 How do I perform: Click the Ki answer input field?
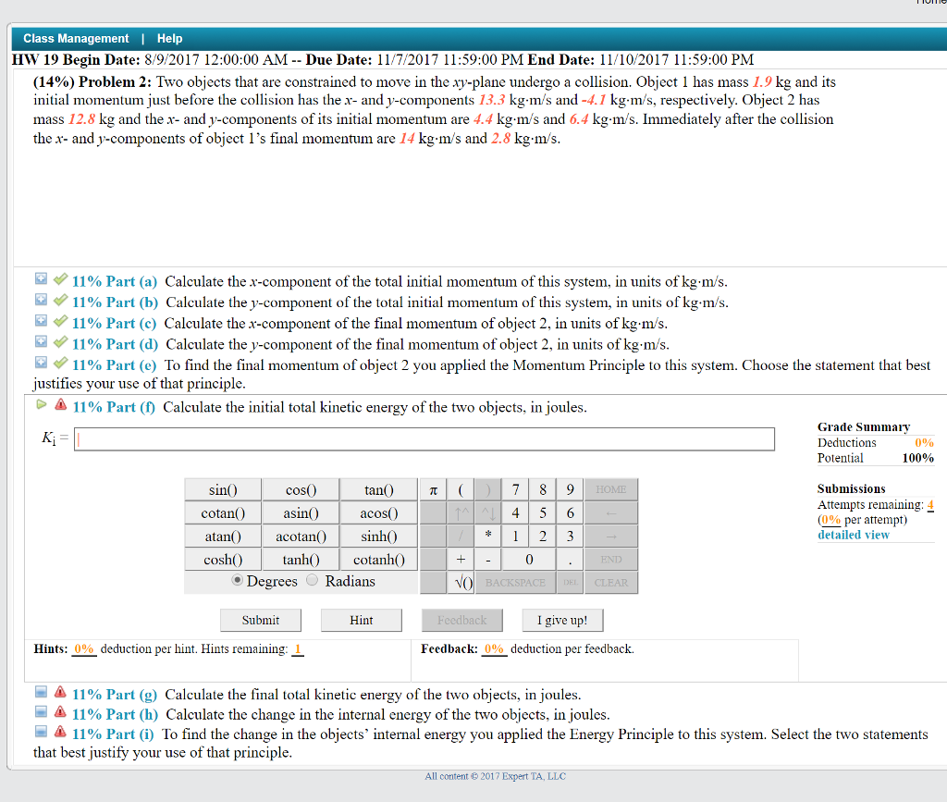(424, 439)
